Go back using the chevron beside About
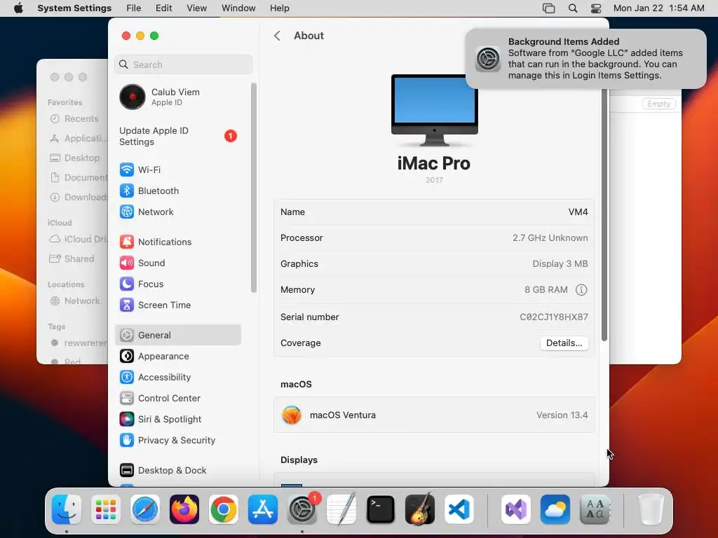 coord(277,36)
